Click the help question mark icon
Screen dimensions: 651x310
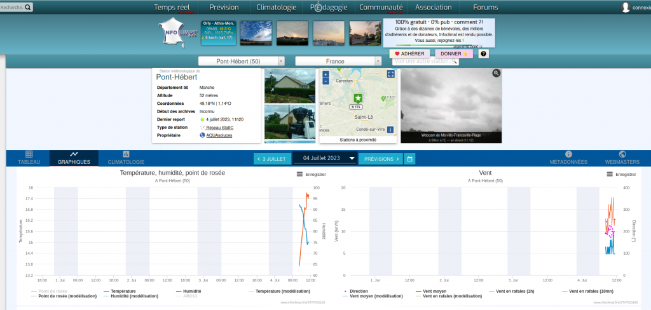(484, 54)
